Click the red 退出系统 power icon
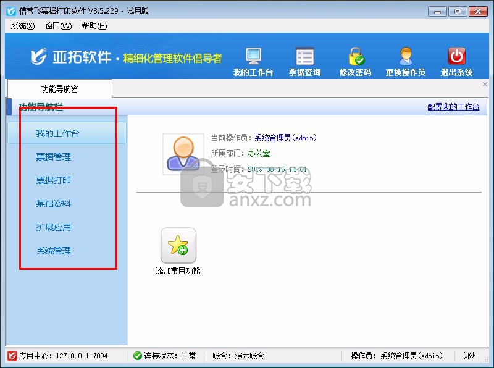This screenshot has height=368, width=494. pos(456,56)
